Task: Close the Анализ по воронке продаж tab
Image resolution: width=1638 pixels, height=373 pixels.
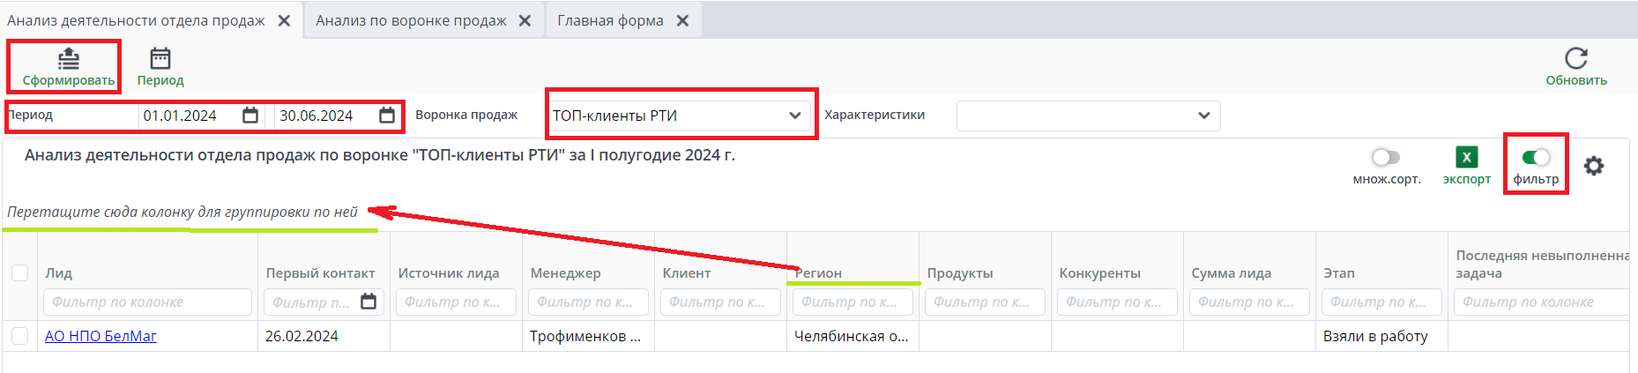Action: 525,20
